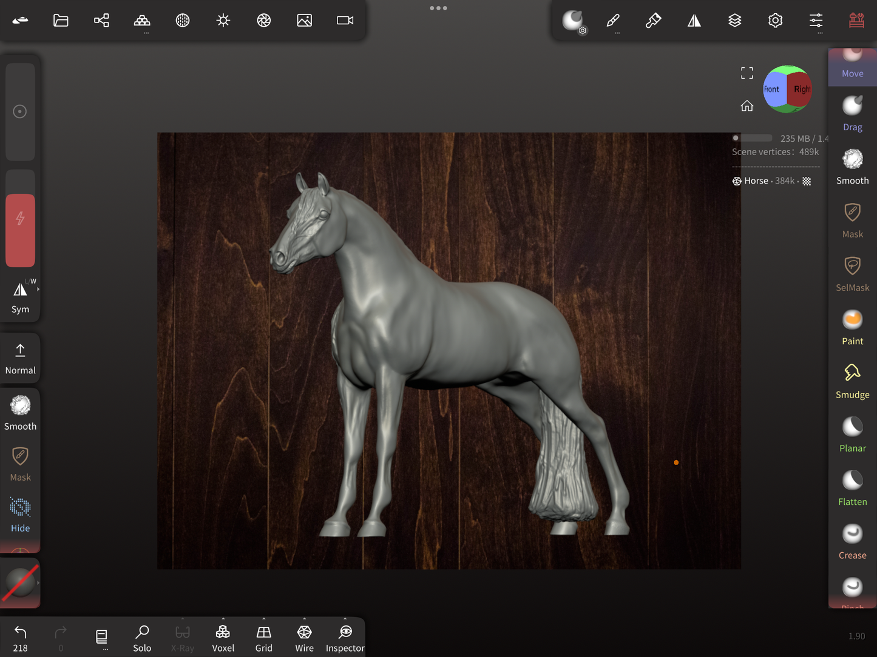Activate the Paint tool
877x657 pixels.
coord(852,327)
